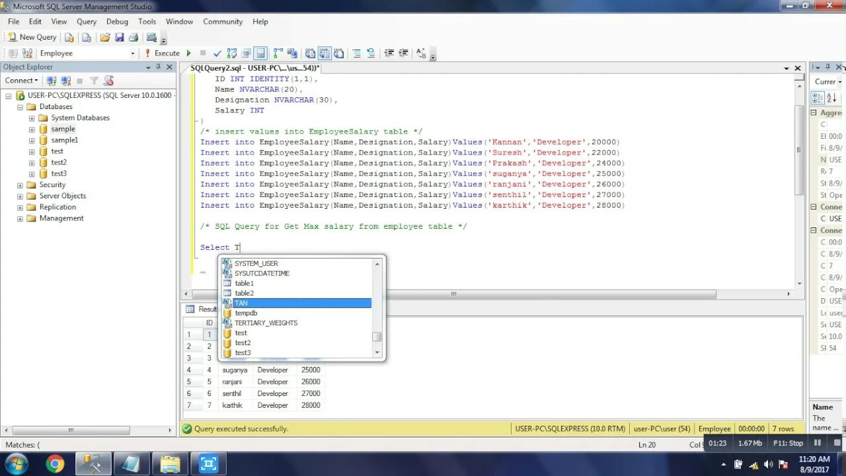Toggle Include Client Statistics
Screen dimensions: 846x476
pyautogui.click(x=292, y=53)
